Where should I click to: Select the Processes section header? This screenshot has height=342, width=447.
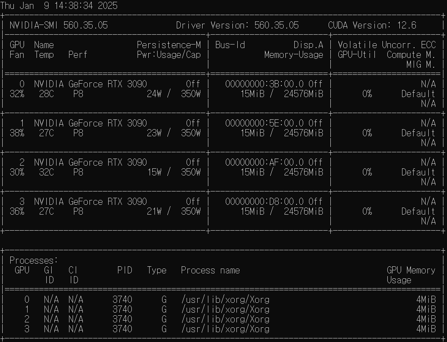click(x=33, y=260)
